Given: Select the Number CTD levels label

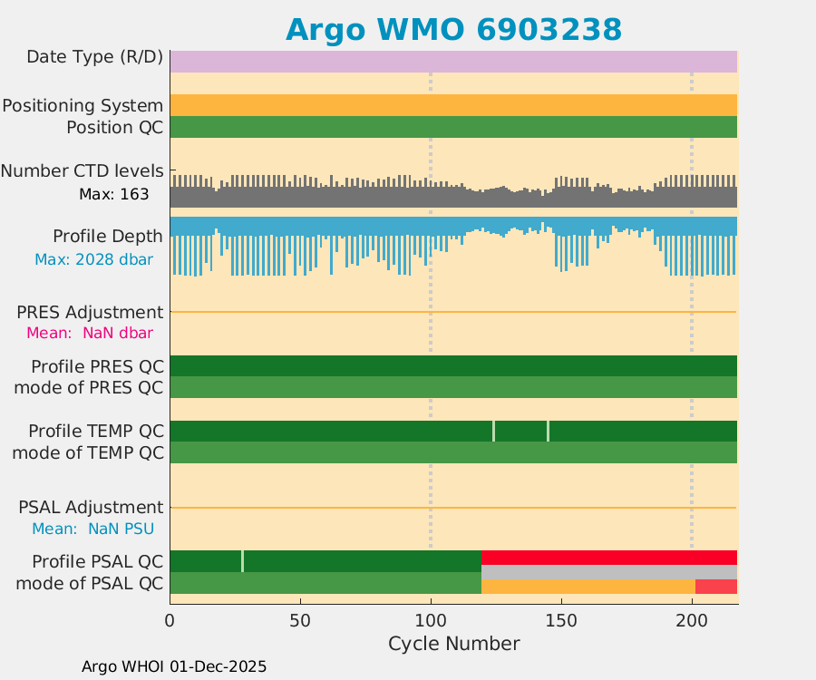Looking at the screenshot, I should coord(82,170).
